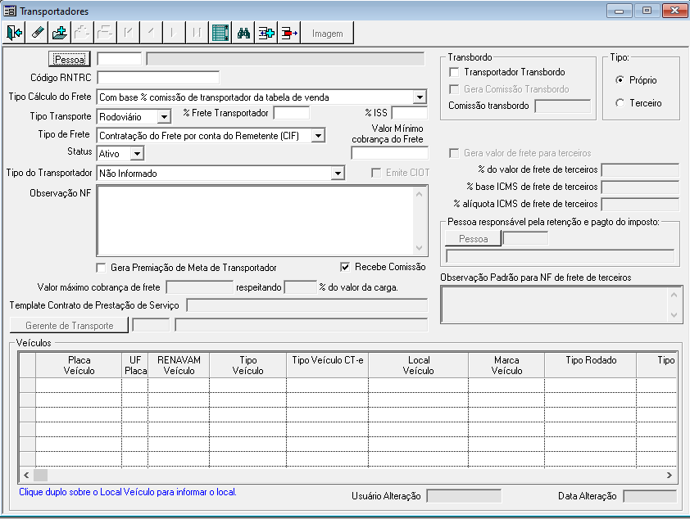Open Tipo do Transportador dropdown
Image resolution: width=690 pixels, height=519 pixels.
coord(338,174)
